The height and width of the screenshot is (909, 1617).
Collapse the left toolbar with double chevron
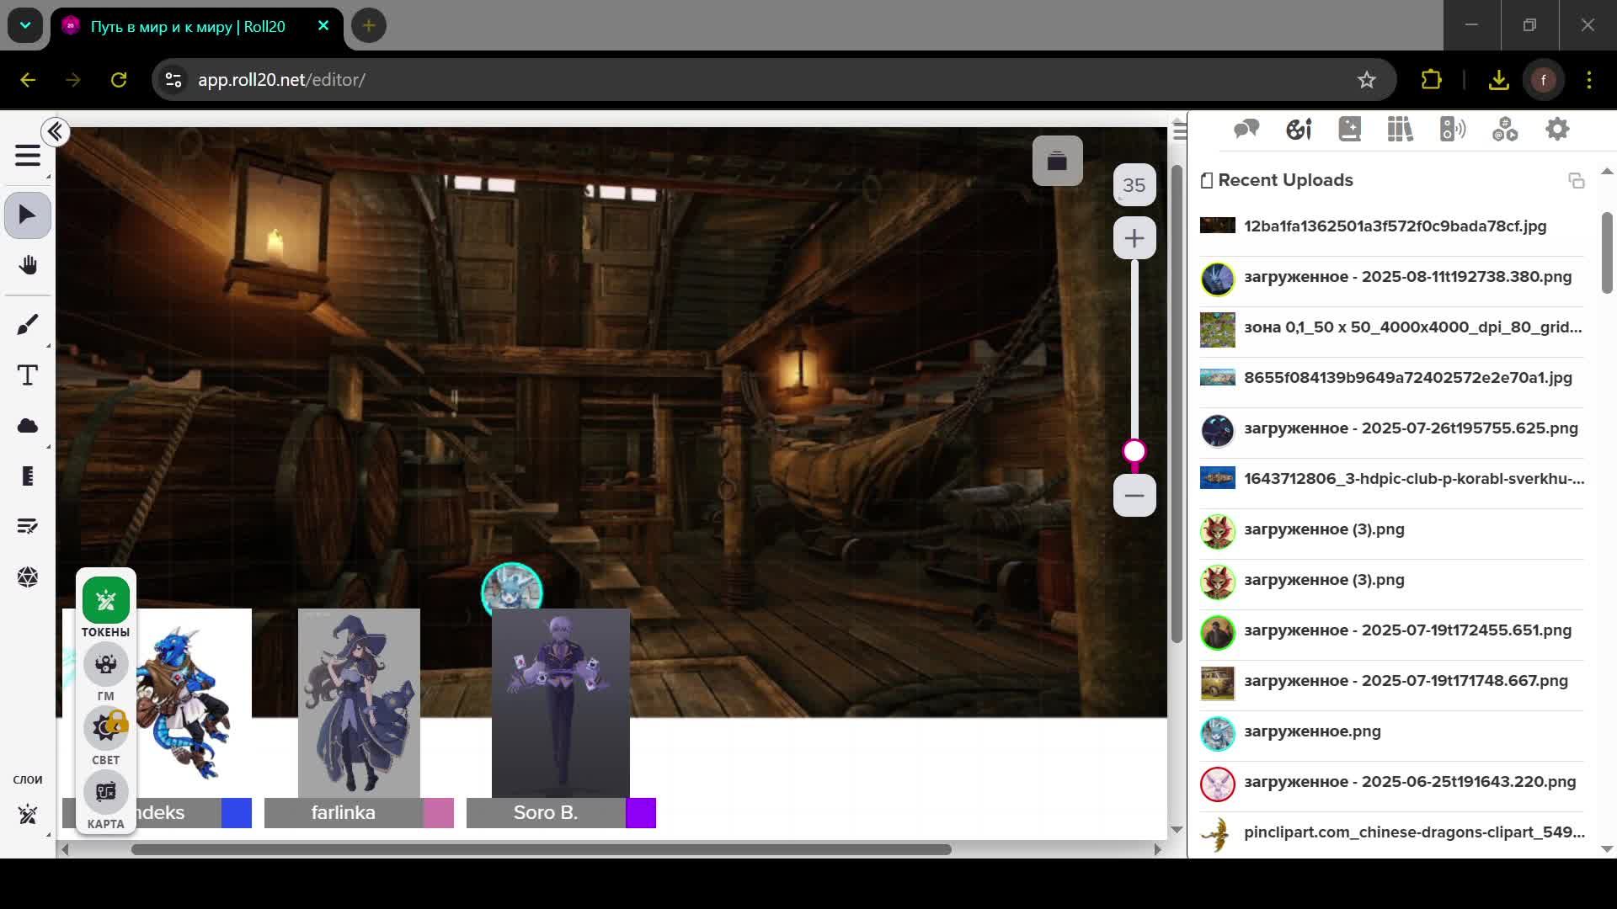tap(56, 132)
